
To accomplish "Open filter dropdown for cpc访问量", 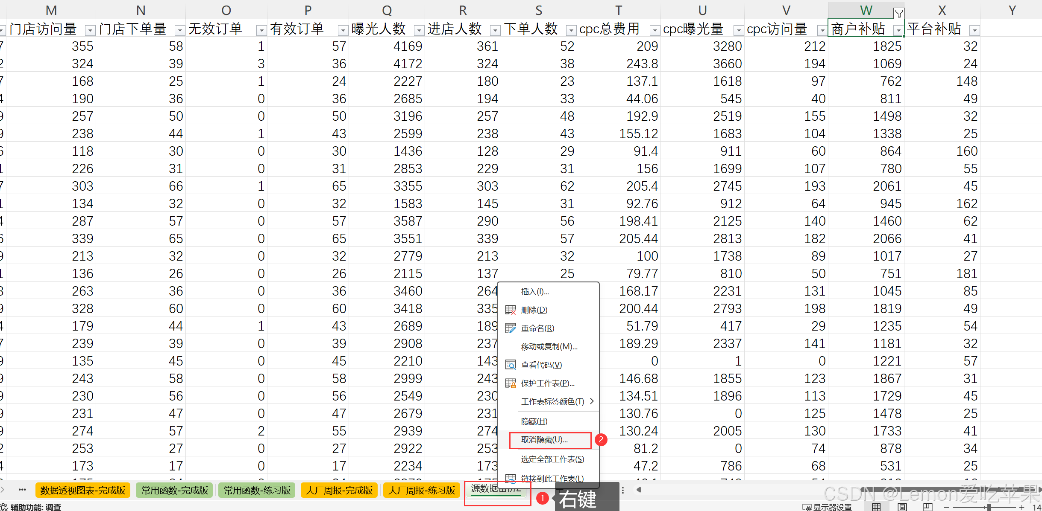I will pyautogui.click(x=822, y=30).
